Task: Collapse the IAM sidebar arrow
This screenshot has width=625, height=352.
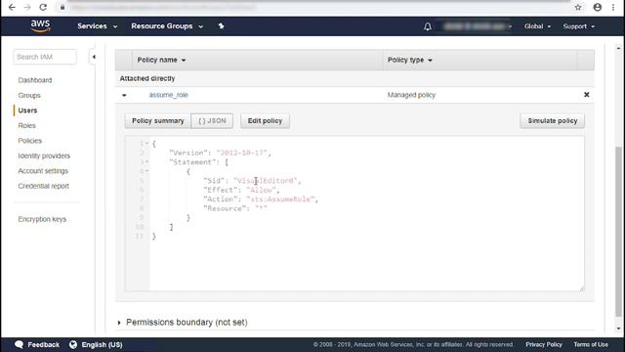Action: pyautogui.click(x=94, y=57)
